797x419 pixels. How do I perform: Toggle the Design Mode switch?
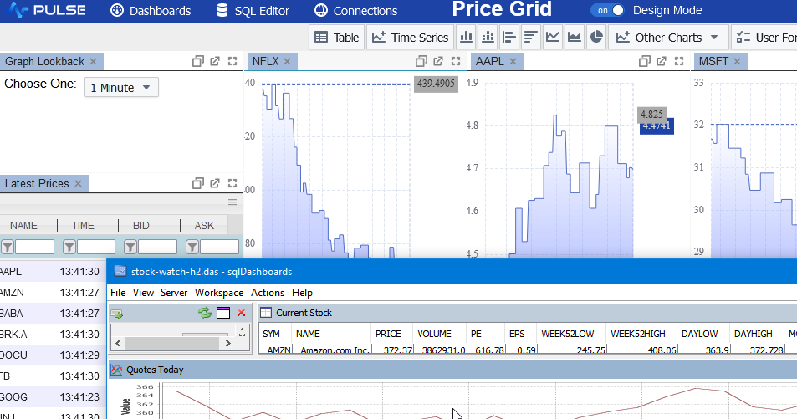[x=607, y=10]
